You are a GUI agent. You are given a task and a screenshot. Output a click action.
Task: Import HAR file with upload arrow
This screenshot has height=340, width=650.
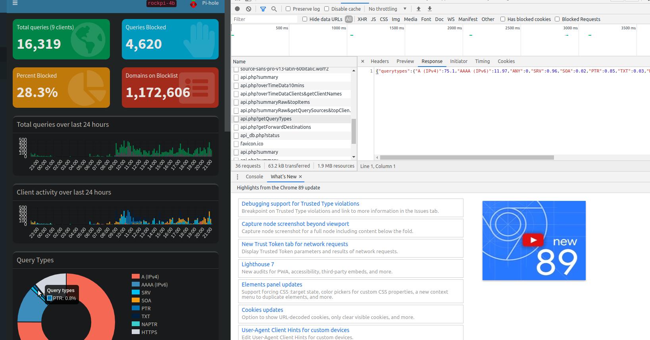(x=418, y=9)
